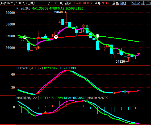
Task: Click the tall candle with the 39040 high wick
Action: click(x=66, y=19)
